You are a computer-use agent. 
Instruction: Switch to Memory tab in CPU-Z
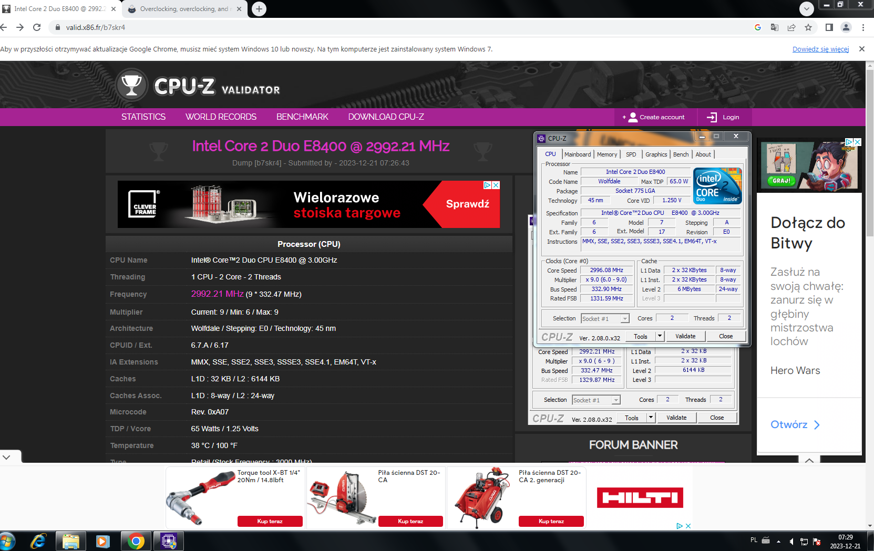point(607,154)
